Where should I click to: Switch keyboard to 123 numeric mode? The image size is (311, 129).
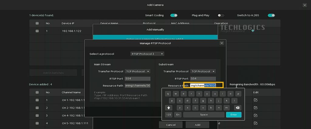click(169, 114)
